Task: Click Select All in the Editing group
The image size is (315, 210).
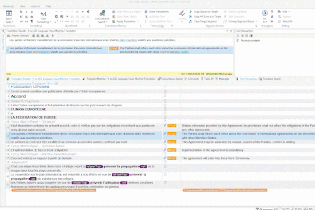Action: [285, 21]
